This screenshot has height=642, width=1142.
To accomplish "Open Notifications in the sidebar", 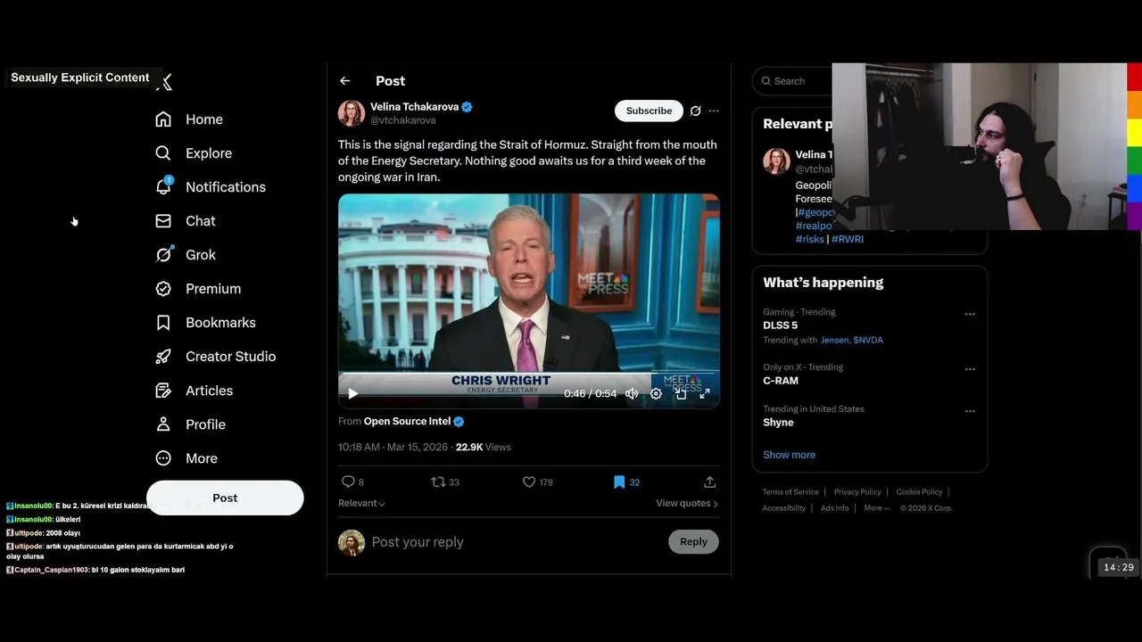I will coord(211,187).
